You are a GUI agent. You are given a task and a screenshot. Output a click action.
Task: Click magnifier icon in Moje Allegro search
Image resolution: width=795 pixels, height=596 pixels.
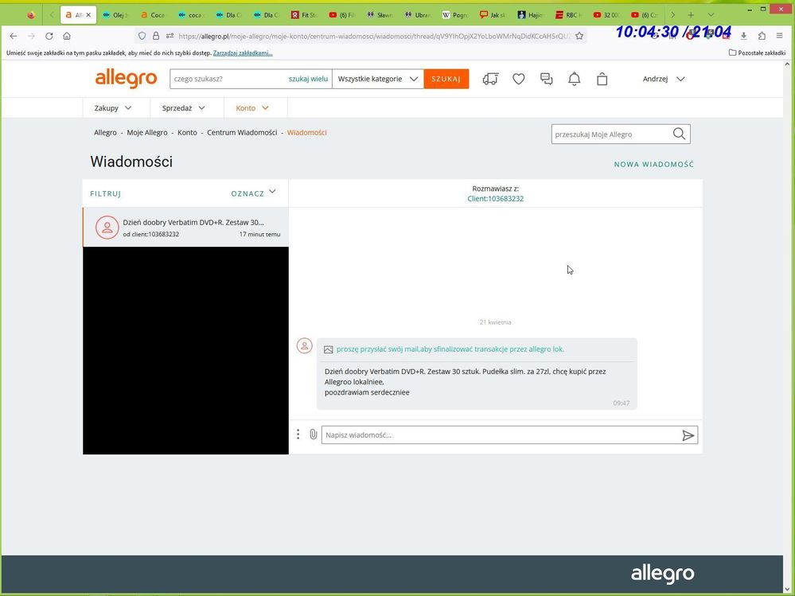click(x=679, y=134)
